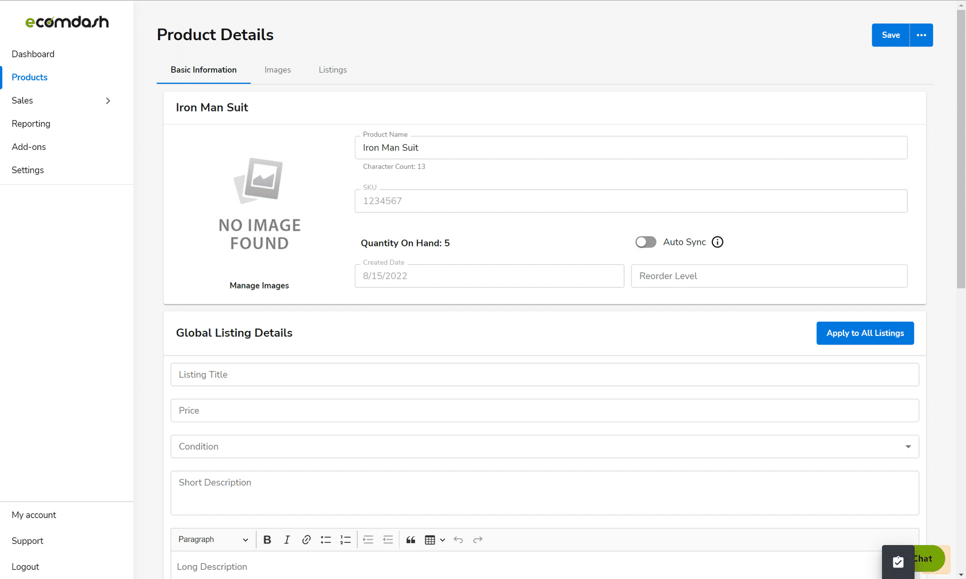Enable the Auto Sync toggle
Screen dimensions: 966x579
coord(645,242)
